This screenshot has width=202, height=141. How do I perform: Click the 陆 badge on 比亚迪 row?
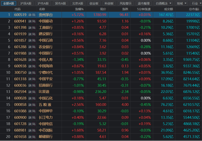coord(34,92)
